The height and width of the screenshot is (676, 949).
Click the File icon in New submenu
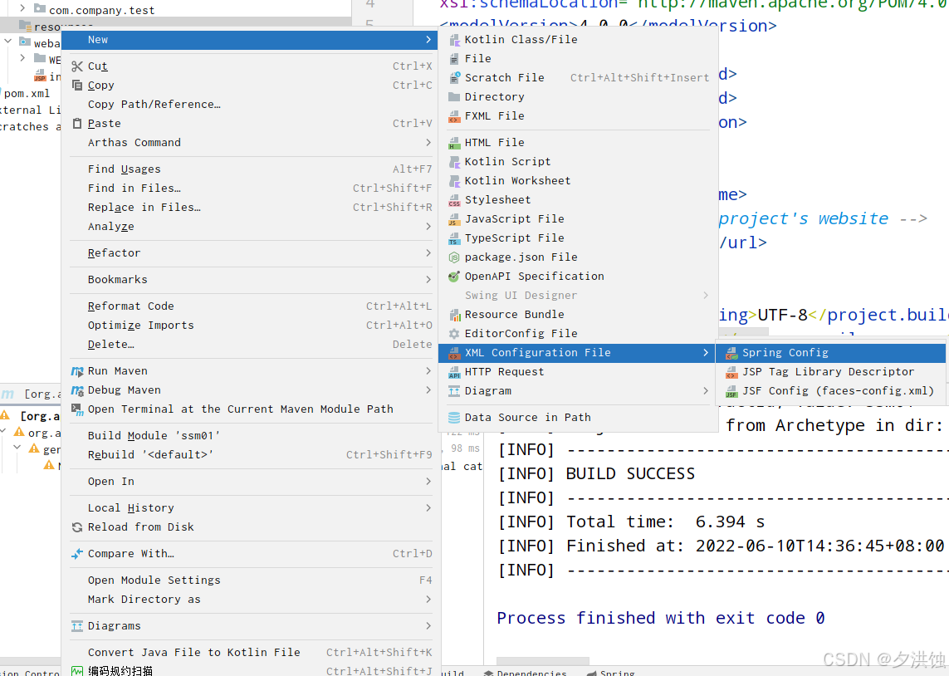(454, 59)
